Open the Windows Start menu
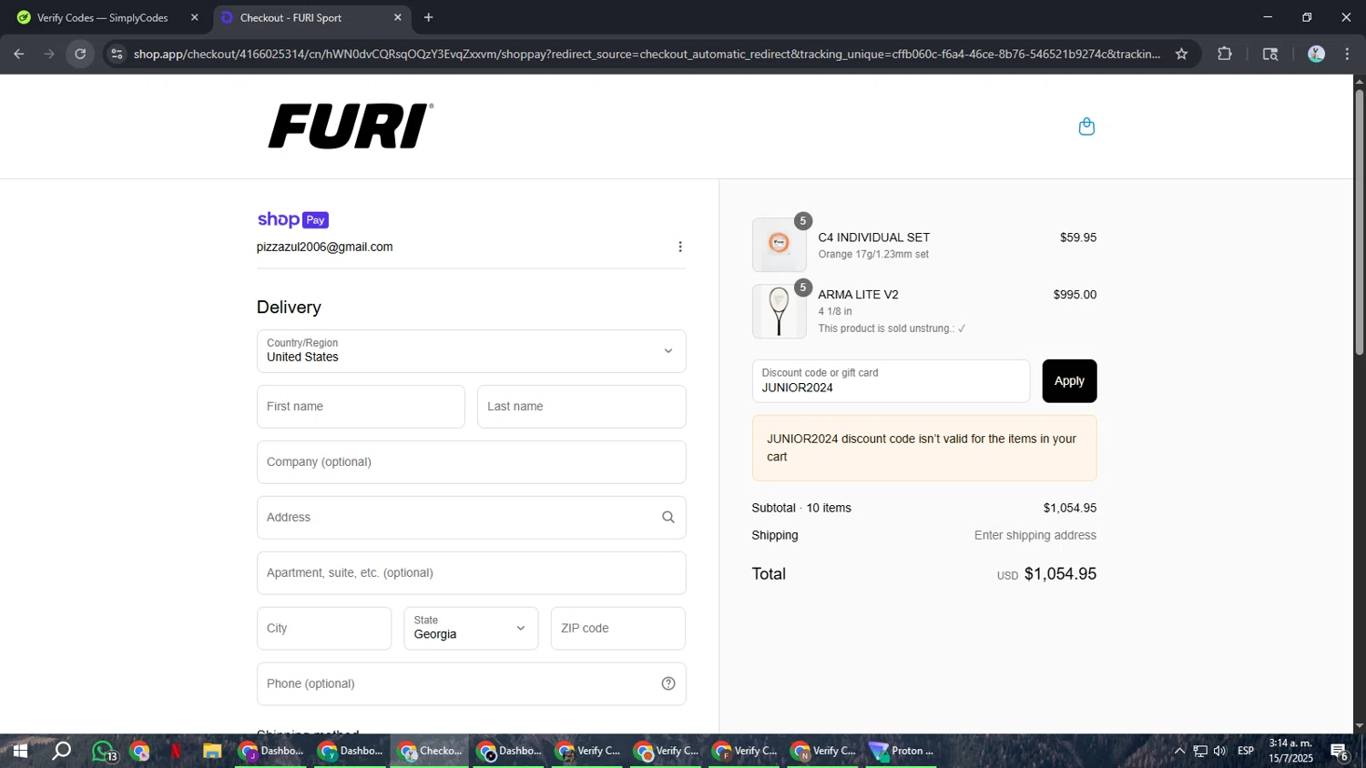Image resolution: width=1366 pixels, height=768 pixels. [x=20, y=751]
